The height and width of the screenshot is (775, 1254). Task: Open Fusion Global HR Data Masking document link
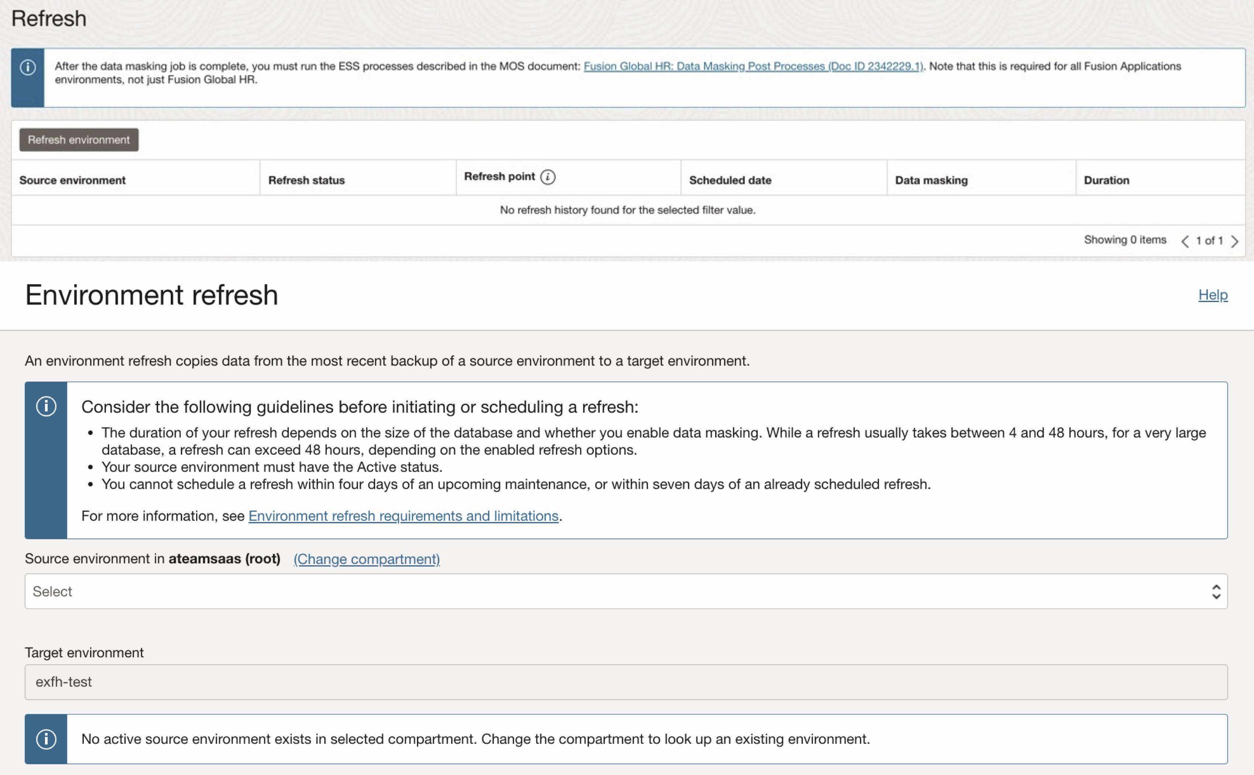coord(752,66)
